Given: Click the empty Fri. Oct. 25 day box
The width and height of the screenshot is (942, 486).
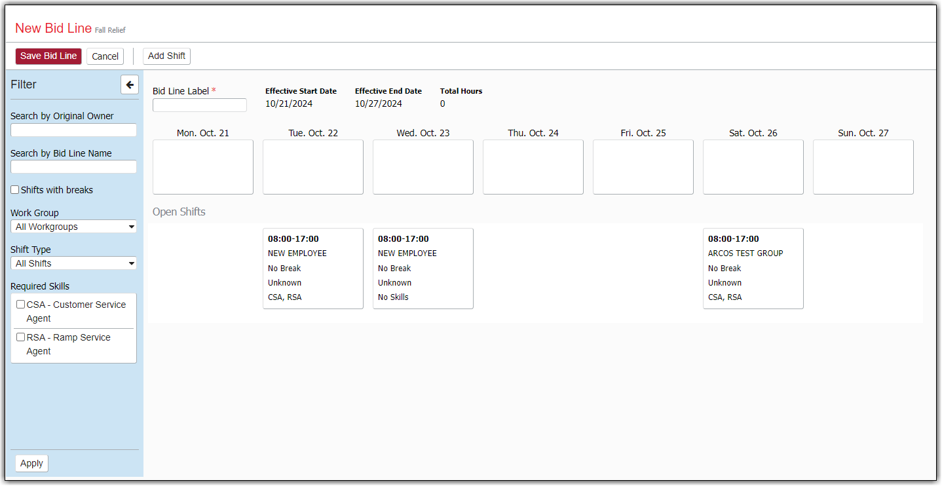Looking at the screenshot, I should [643, 167].
